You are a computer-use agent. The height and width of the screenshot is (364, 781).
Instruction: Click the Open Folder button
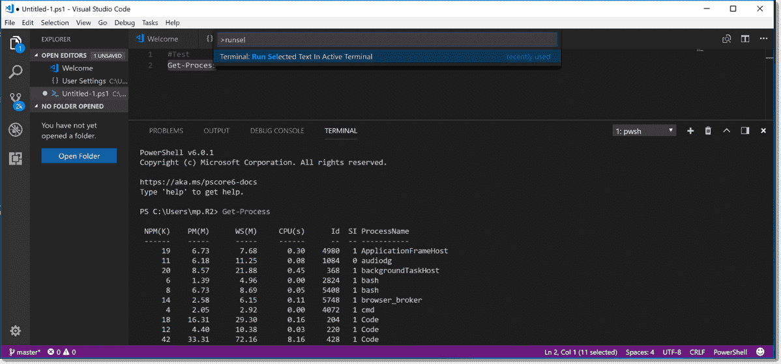[x=79, y=156]
